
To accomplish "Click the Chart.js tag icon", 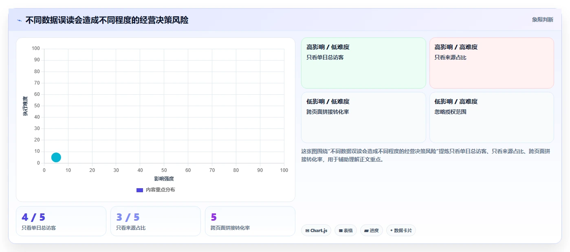I will point(307,230).
